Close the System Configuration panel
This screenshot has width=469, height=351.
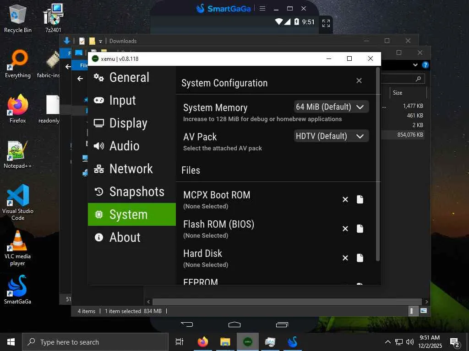(359, 80)
